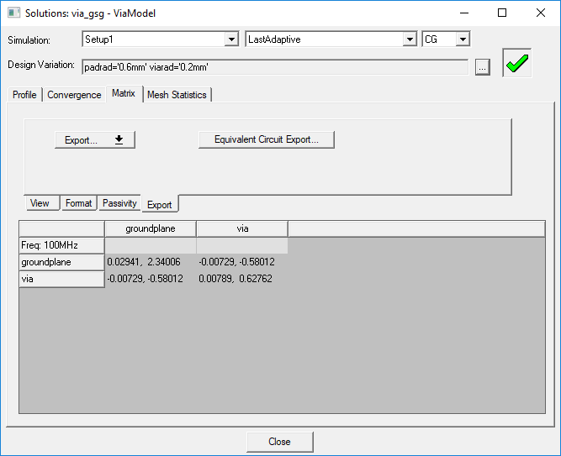
Task: Select the Matrix tab
Action: [x=124, y=94]
